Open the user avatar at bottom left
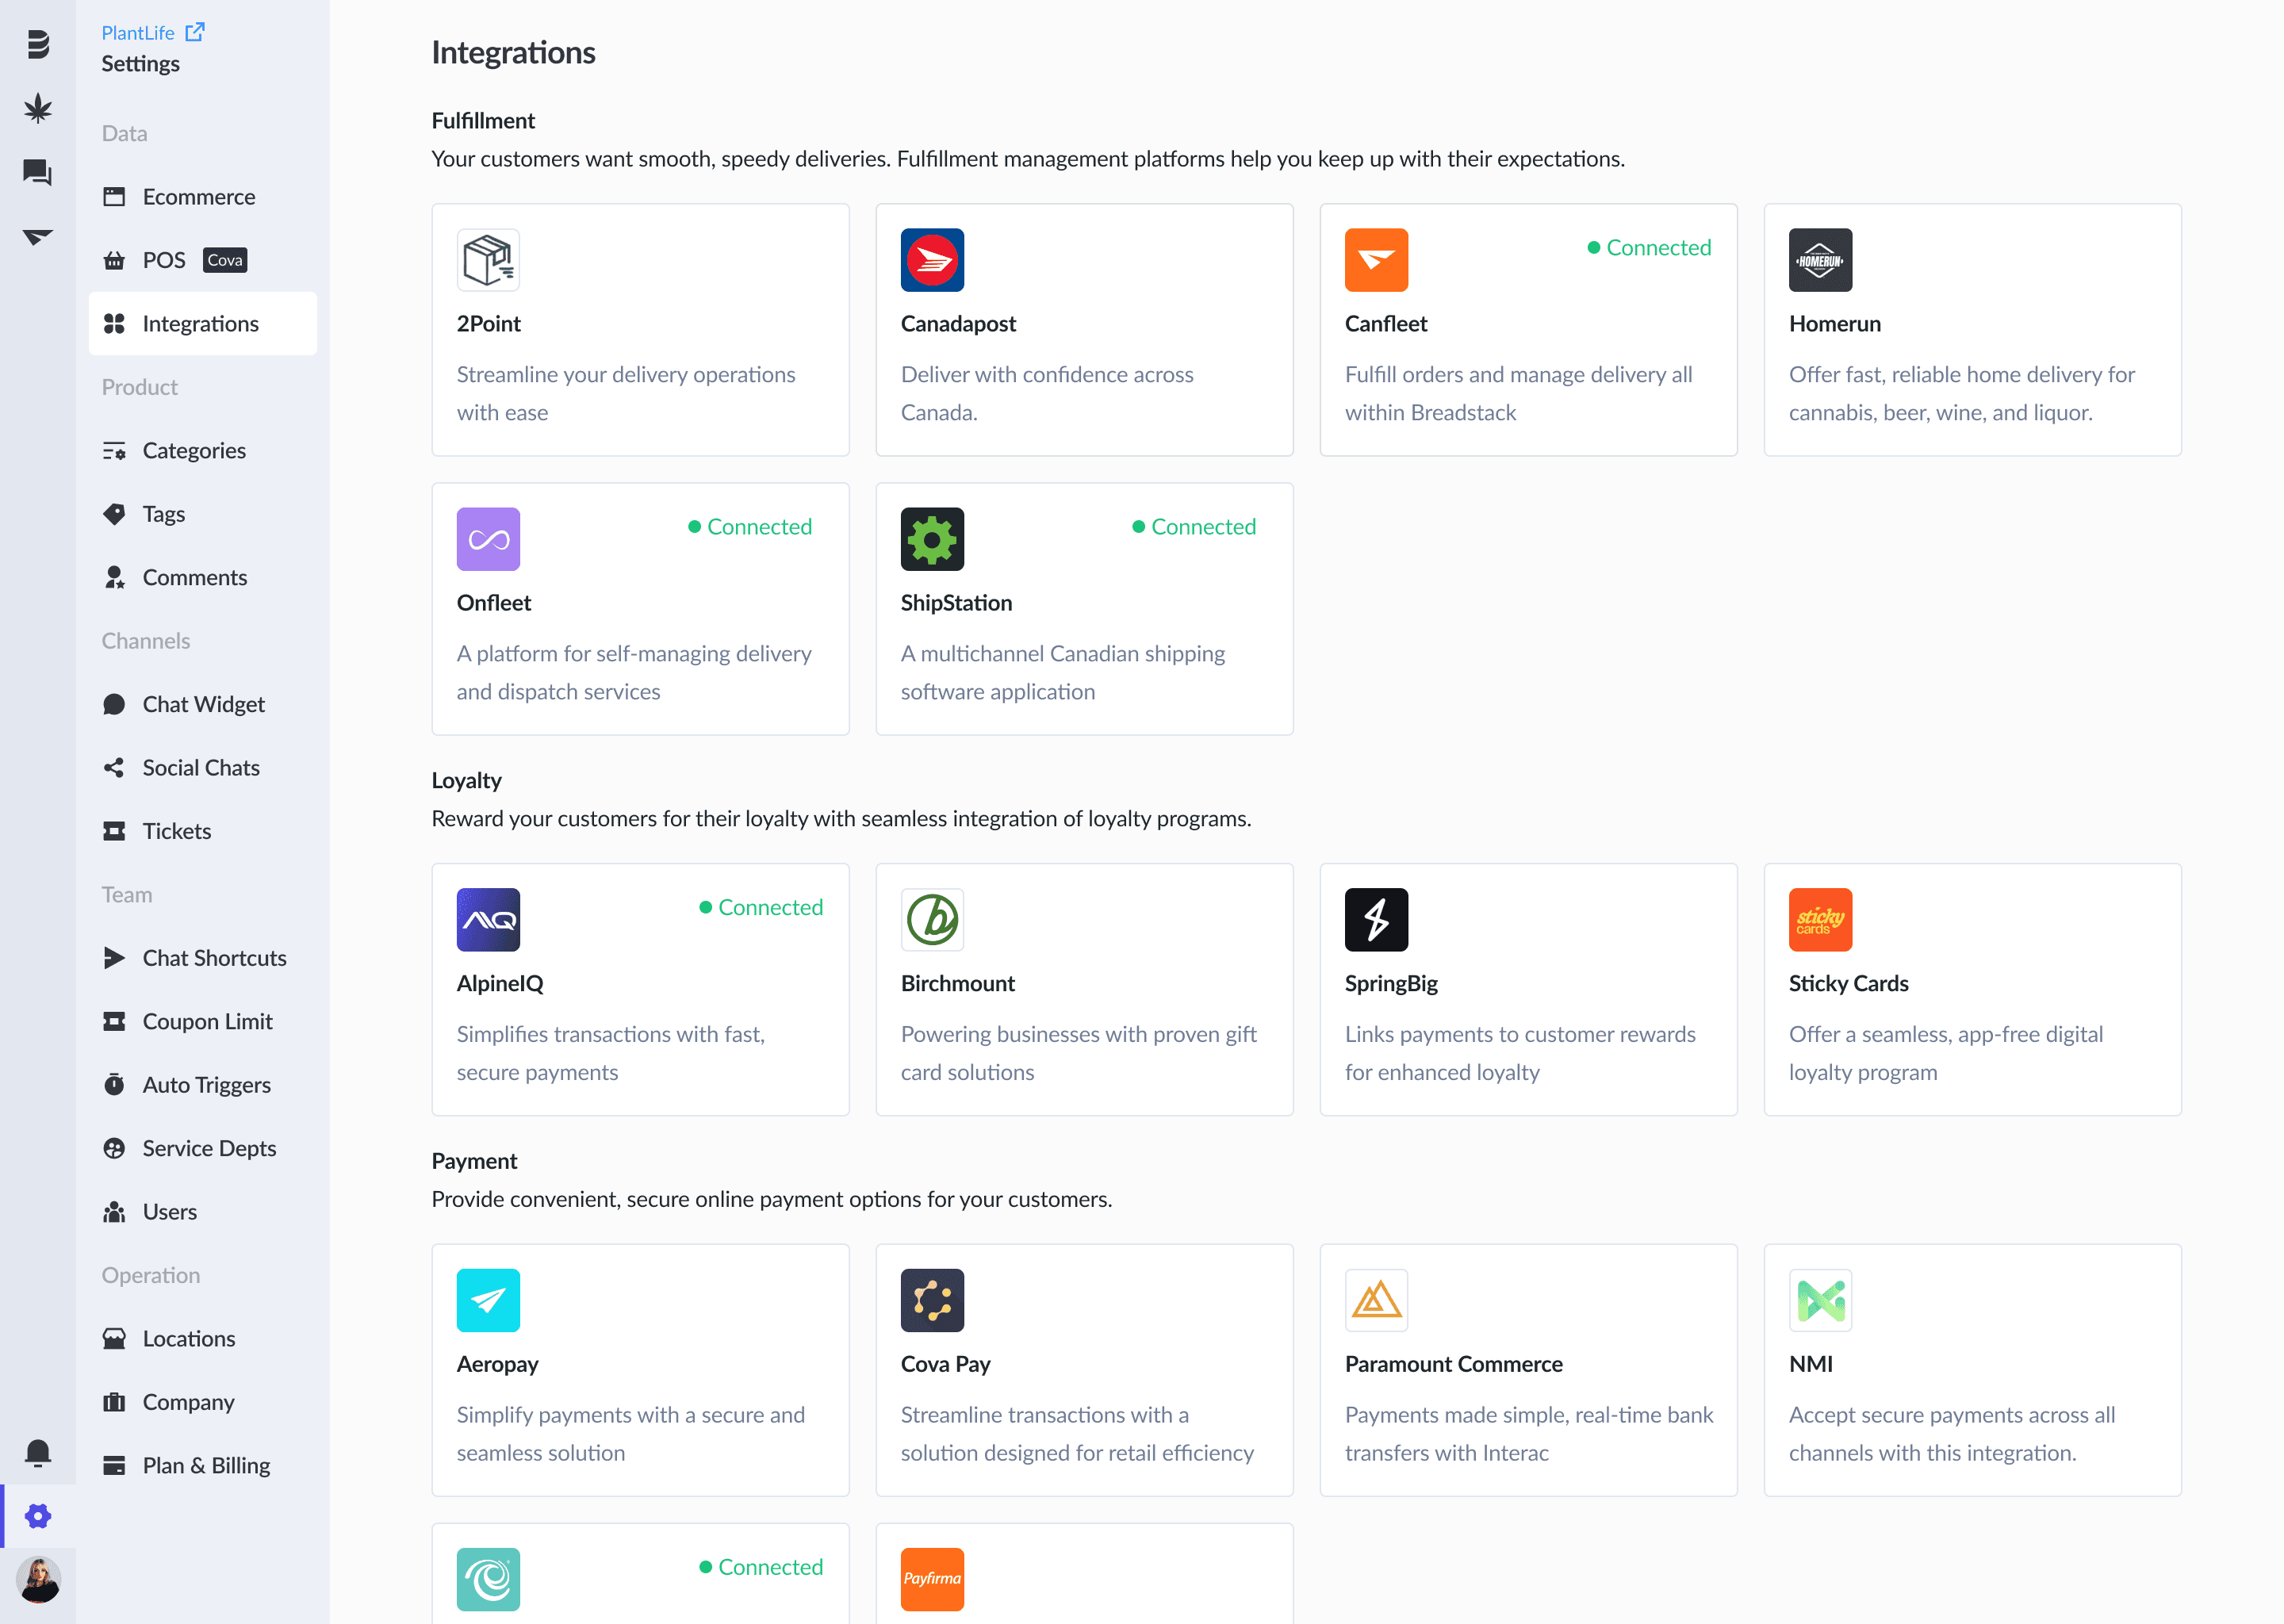The image size is (2284, 1624). coord(38,1579)
